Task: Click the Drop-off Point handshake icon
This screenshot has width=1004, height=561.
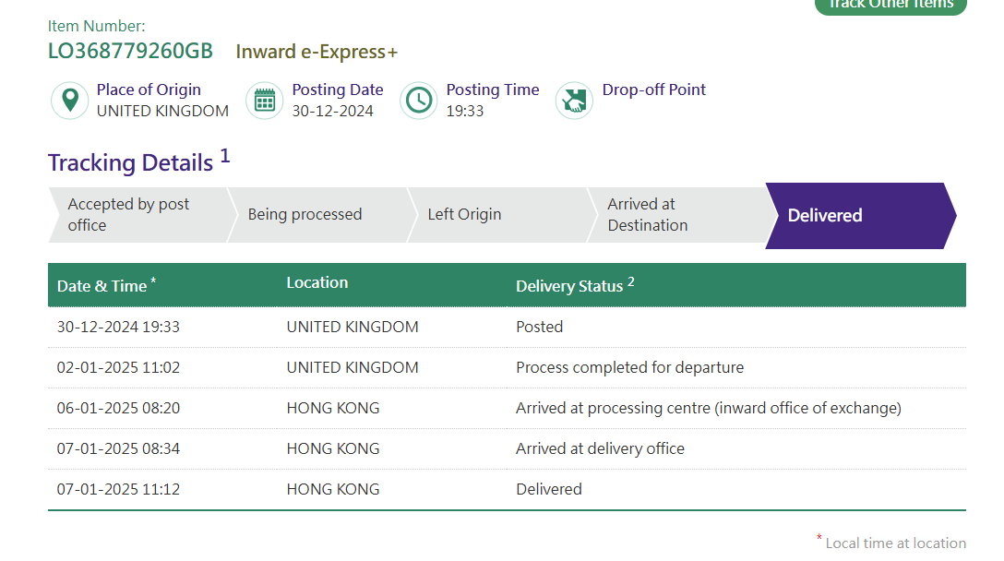Action: 574,101
